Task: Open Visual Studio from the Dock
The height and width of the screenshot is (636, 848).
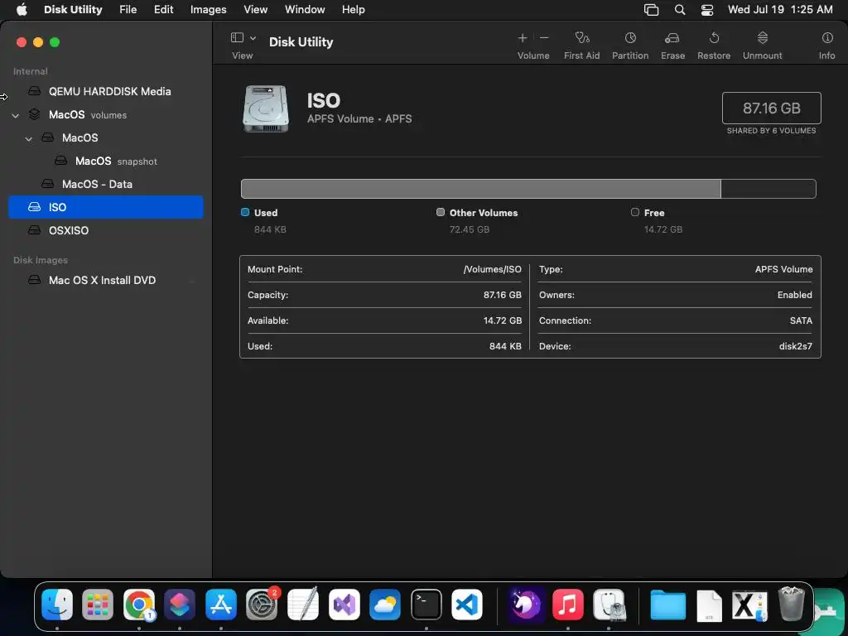Action: tap(344, 604)
